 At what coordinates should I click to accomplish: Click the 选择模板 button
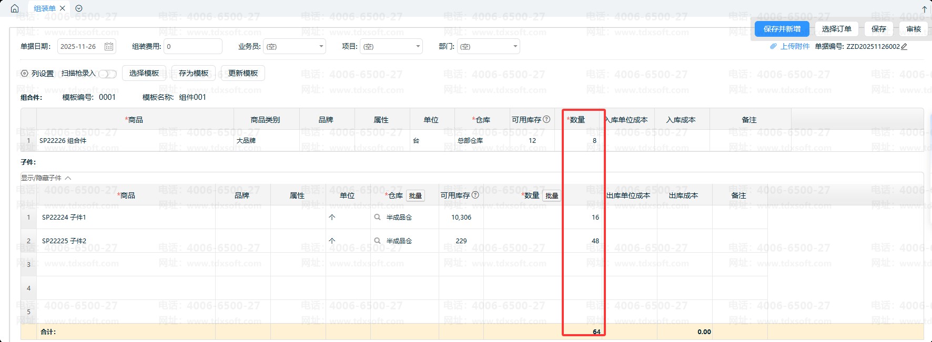[144, 73]
